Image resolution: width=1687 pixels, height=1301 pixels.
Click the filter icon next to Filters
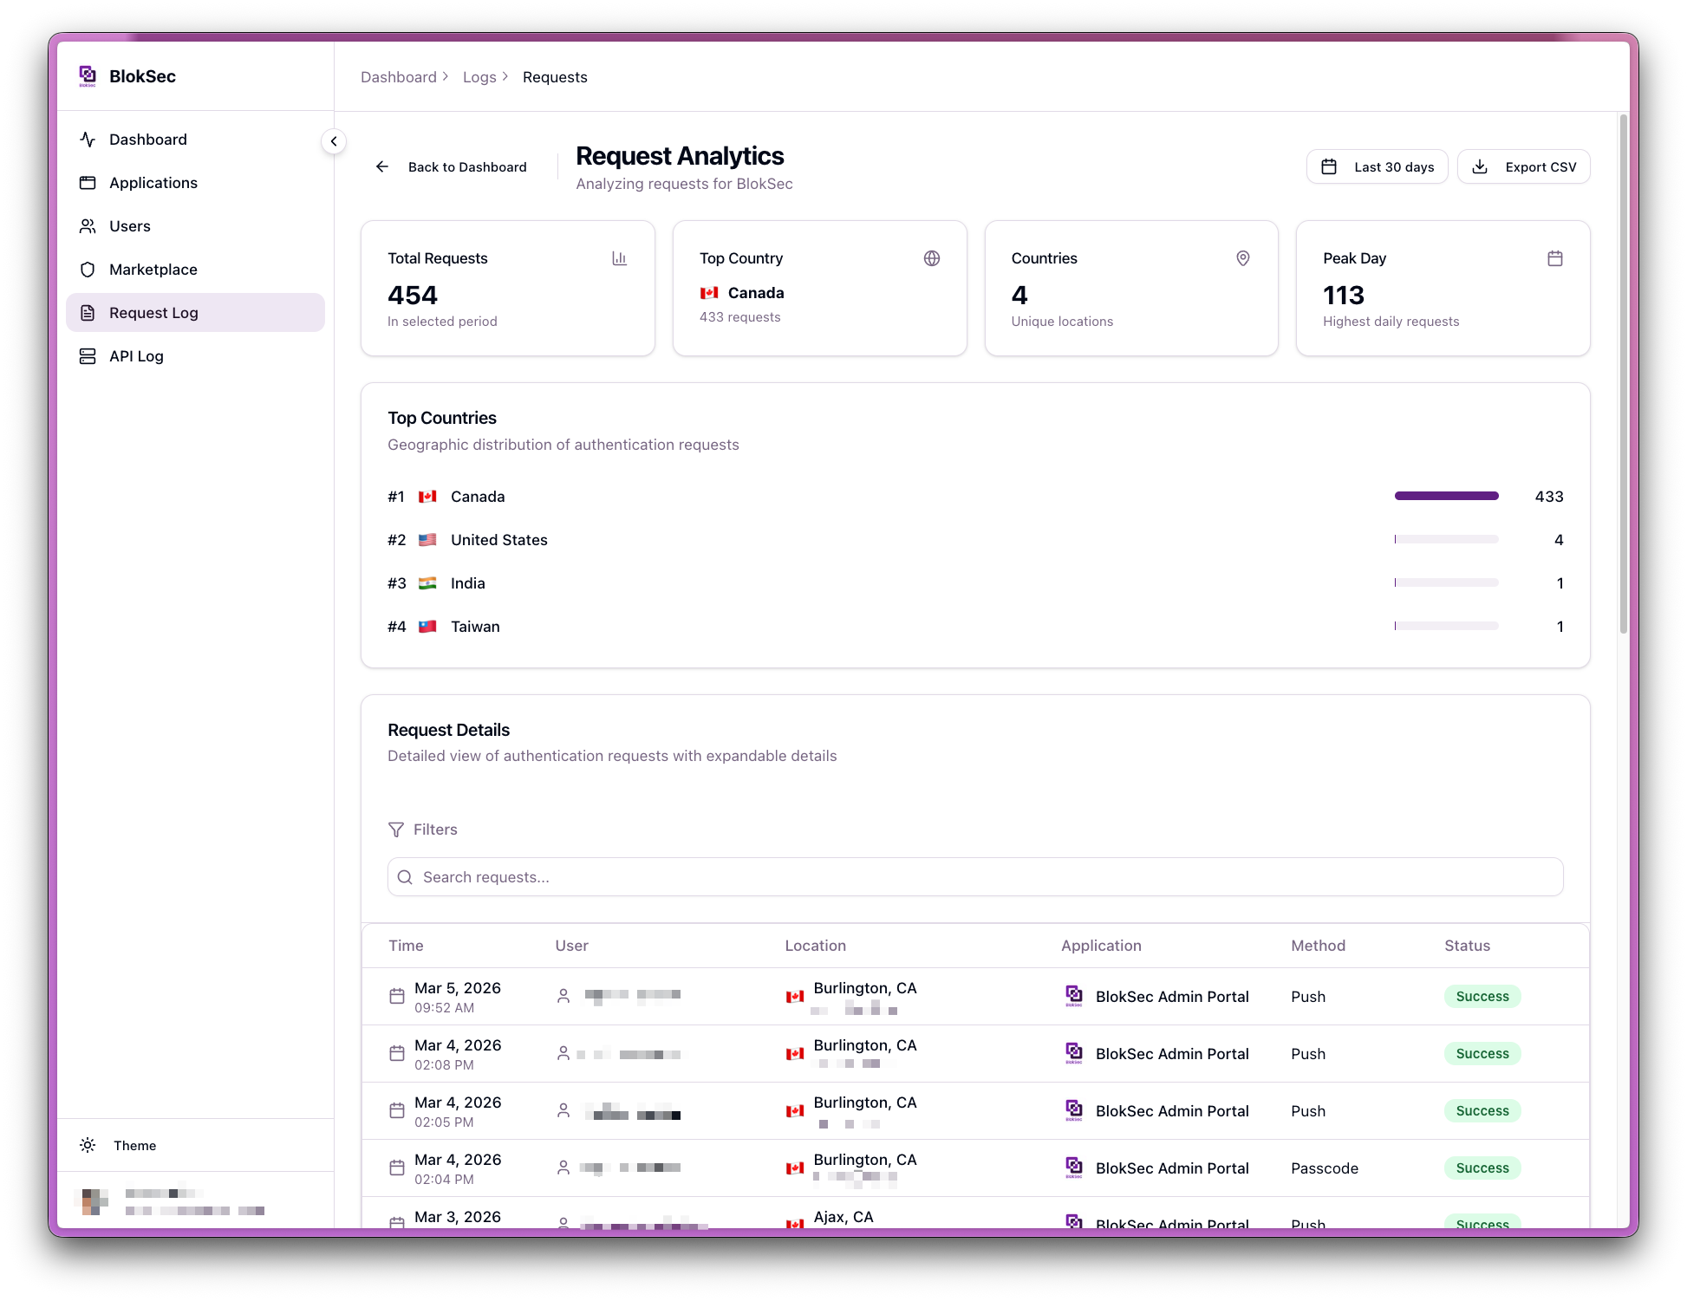coord(397,829)
